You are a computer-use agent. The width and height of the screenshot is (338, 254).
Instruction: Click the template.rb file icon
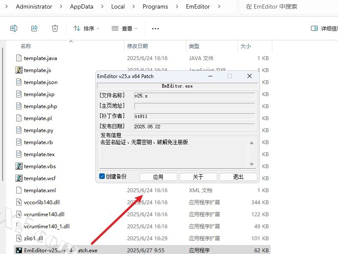19,142
